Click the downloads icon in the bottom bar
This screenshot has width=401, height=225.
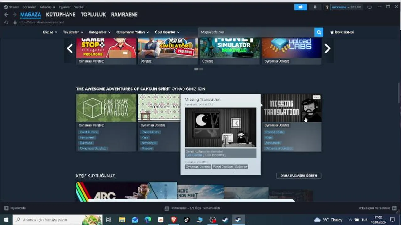click(x=167, y=208)
